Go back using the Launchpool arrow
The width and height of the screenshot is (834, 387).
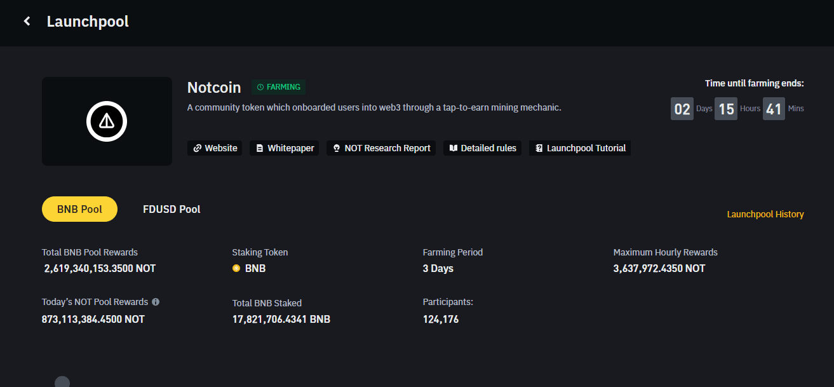click(x=27, y=22)
